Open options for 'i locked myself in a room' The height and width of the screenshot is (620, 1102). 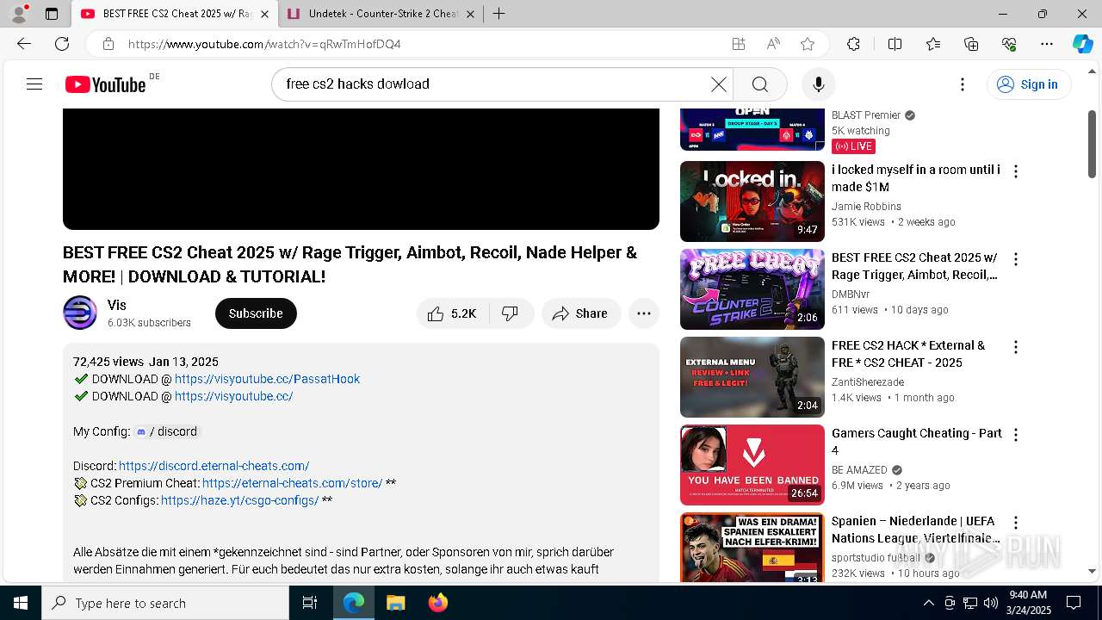(1016, 171)
